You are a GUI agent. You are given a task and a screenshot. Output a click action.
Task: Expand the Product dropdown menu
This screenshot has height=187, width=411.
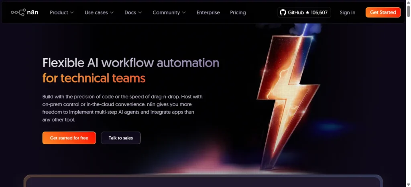[x=62, y=12]
